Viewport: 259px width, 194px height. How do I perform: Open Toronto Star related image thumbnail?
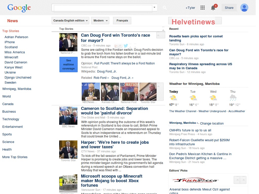(148, 91)
